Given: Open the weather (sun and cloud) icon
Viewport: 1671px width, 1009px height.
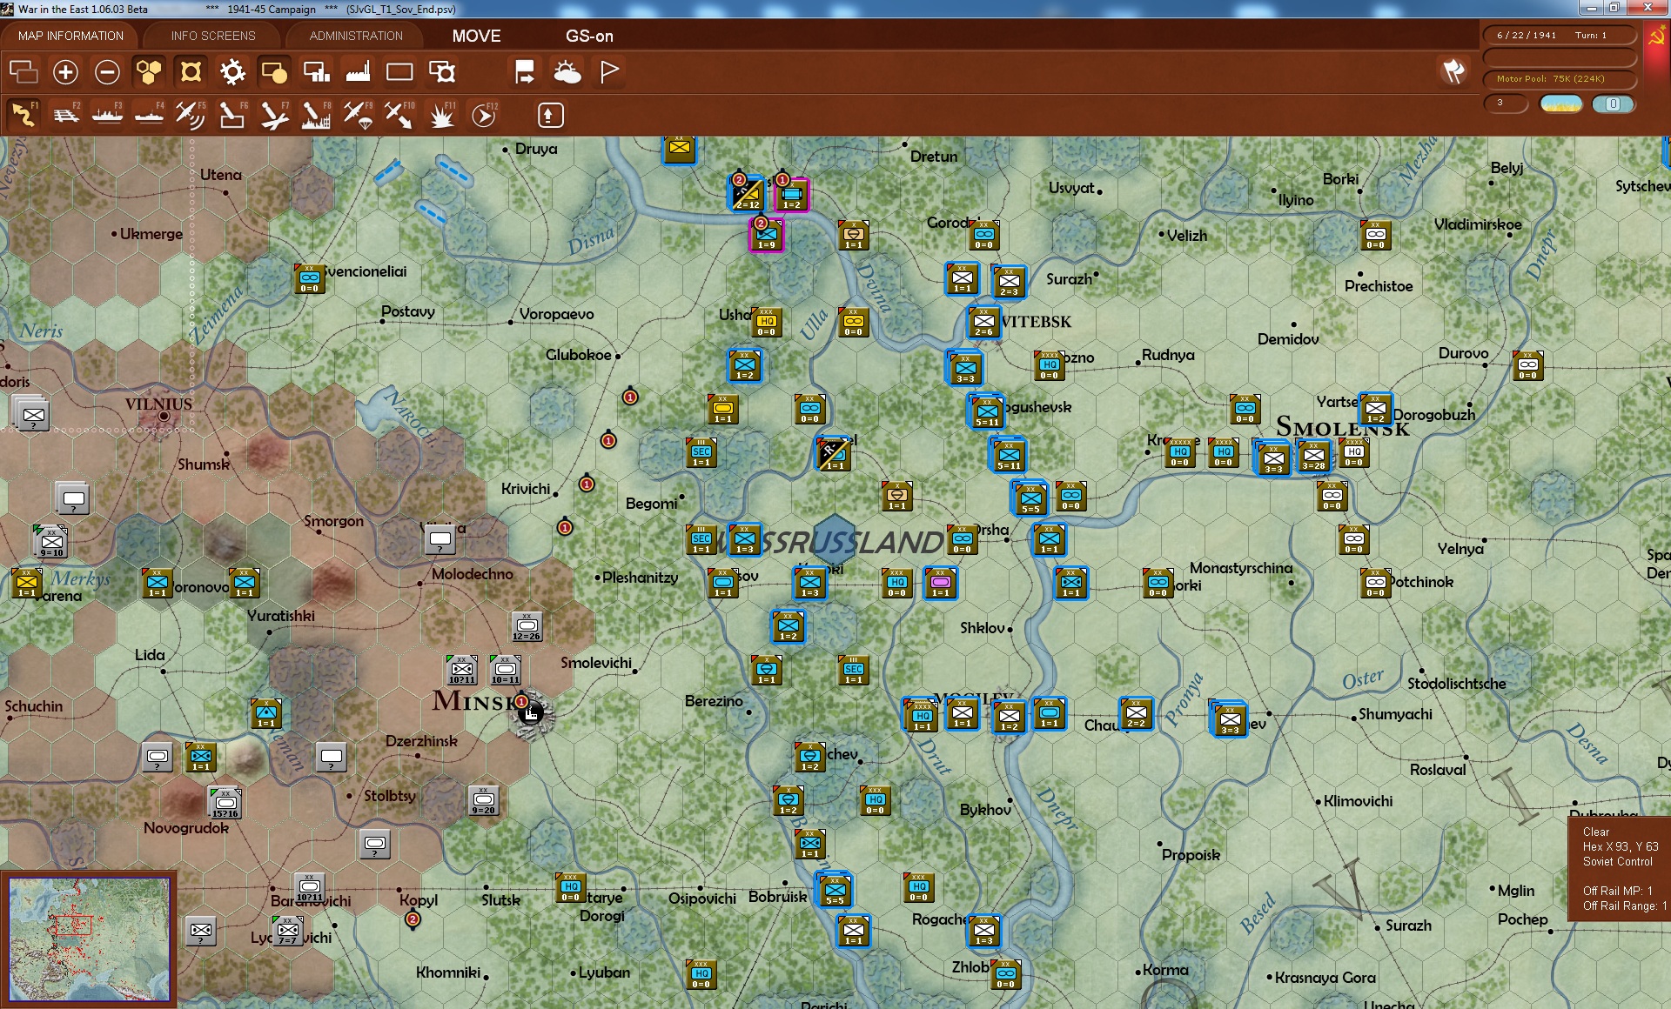Looking at the screenshot, I should coord(567,72).
